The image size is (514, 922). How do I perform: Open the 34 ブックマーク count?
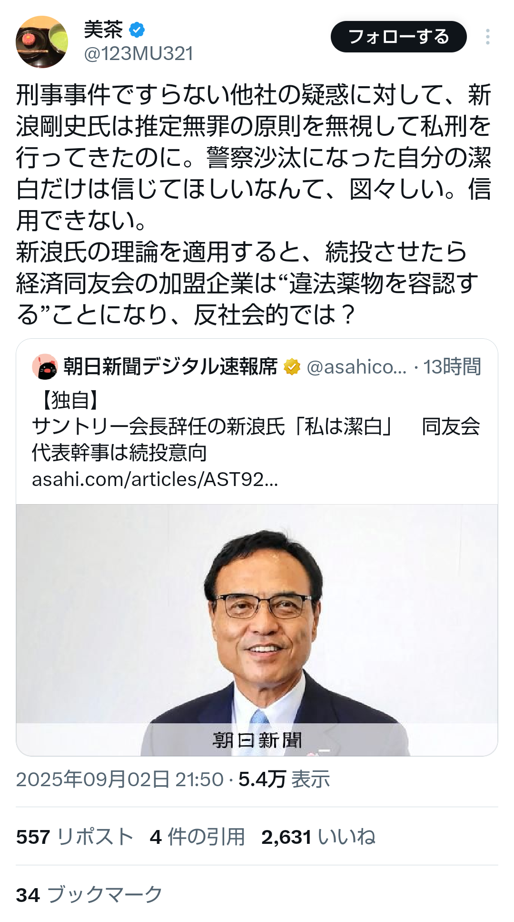[x=89, y=895]
